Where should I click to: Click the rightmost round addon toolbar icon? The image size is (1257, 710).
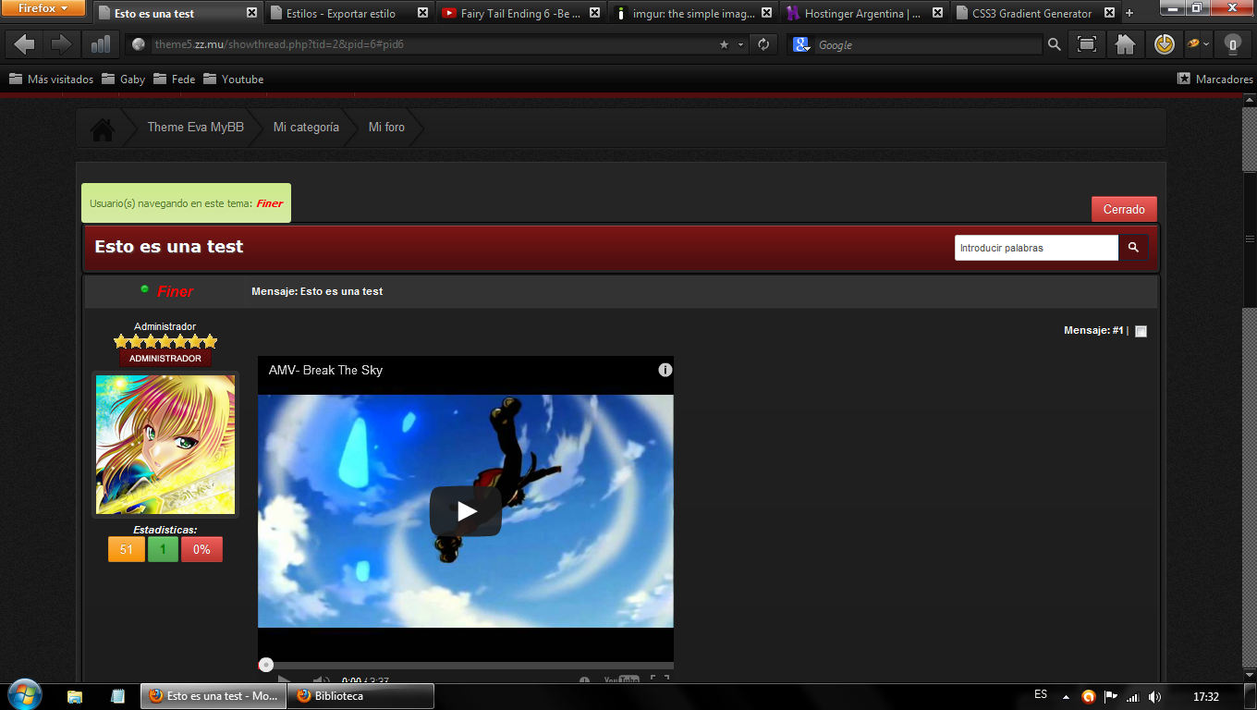click(x=1232, y=43)
